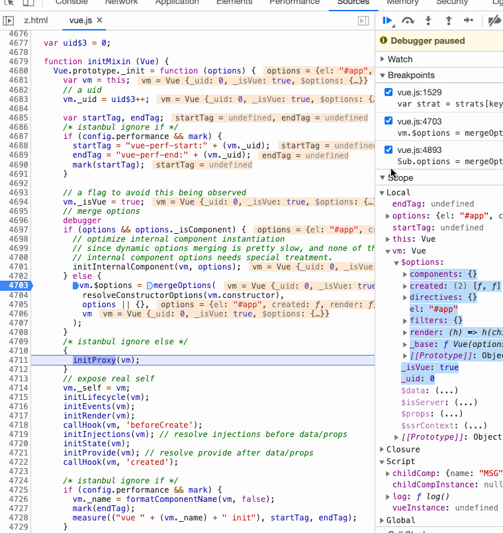
Task: Disable breakpoint vue.js:1529
Action: [x=389, y=92]
